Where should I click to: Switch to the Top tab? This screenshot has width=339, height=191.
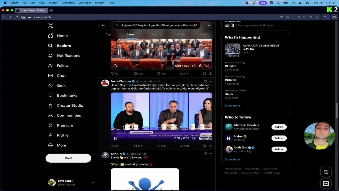[x=109, y=34]
